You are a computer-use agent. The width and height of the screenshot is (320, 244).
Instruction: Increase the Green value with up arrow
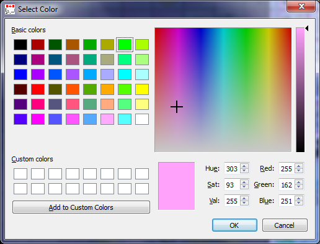tap(299, 182)
